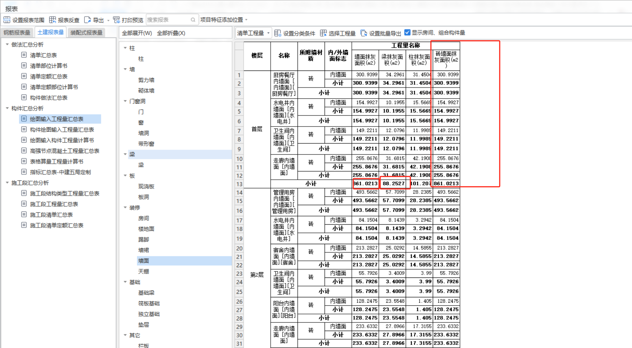Click the document icon beside 清单定额汇总表
Screen dimensions: 632x348
click(24, 76)
